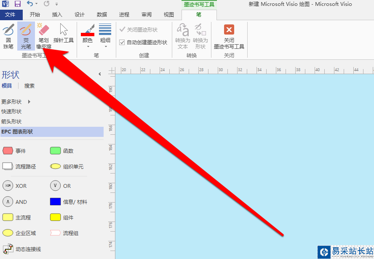Pick the Enterprise area (企业区域) shape
374x259 pixels.
tap(19, 233)
